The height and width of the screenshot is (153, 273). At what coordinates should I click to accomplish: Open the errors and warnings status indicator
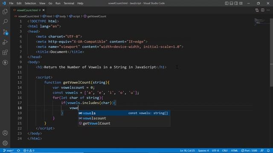(x=29, y=150)
